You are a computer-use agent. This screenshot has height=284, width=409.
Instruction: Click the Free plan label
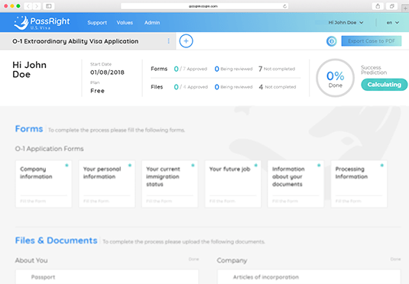(97, 91)
